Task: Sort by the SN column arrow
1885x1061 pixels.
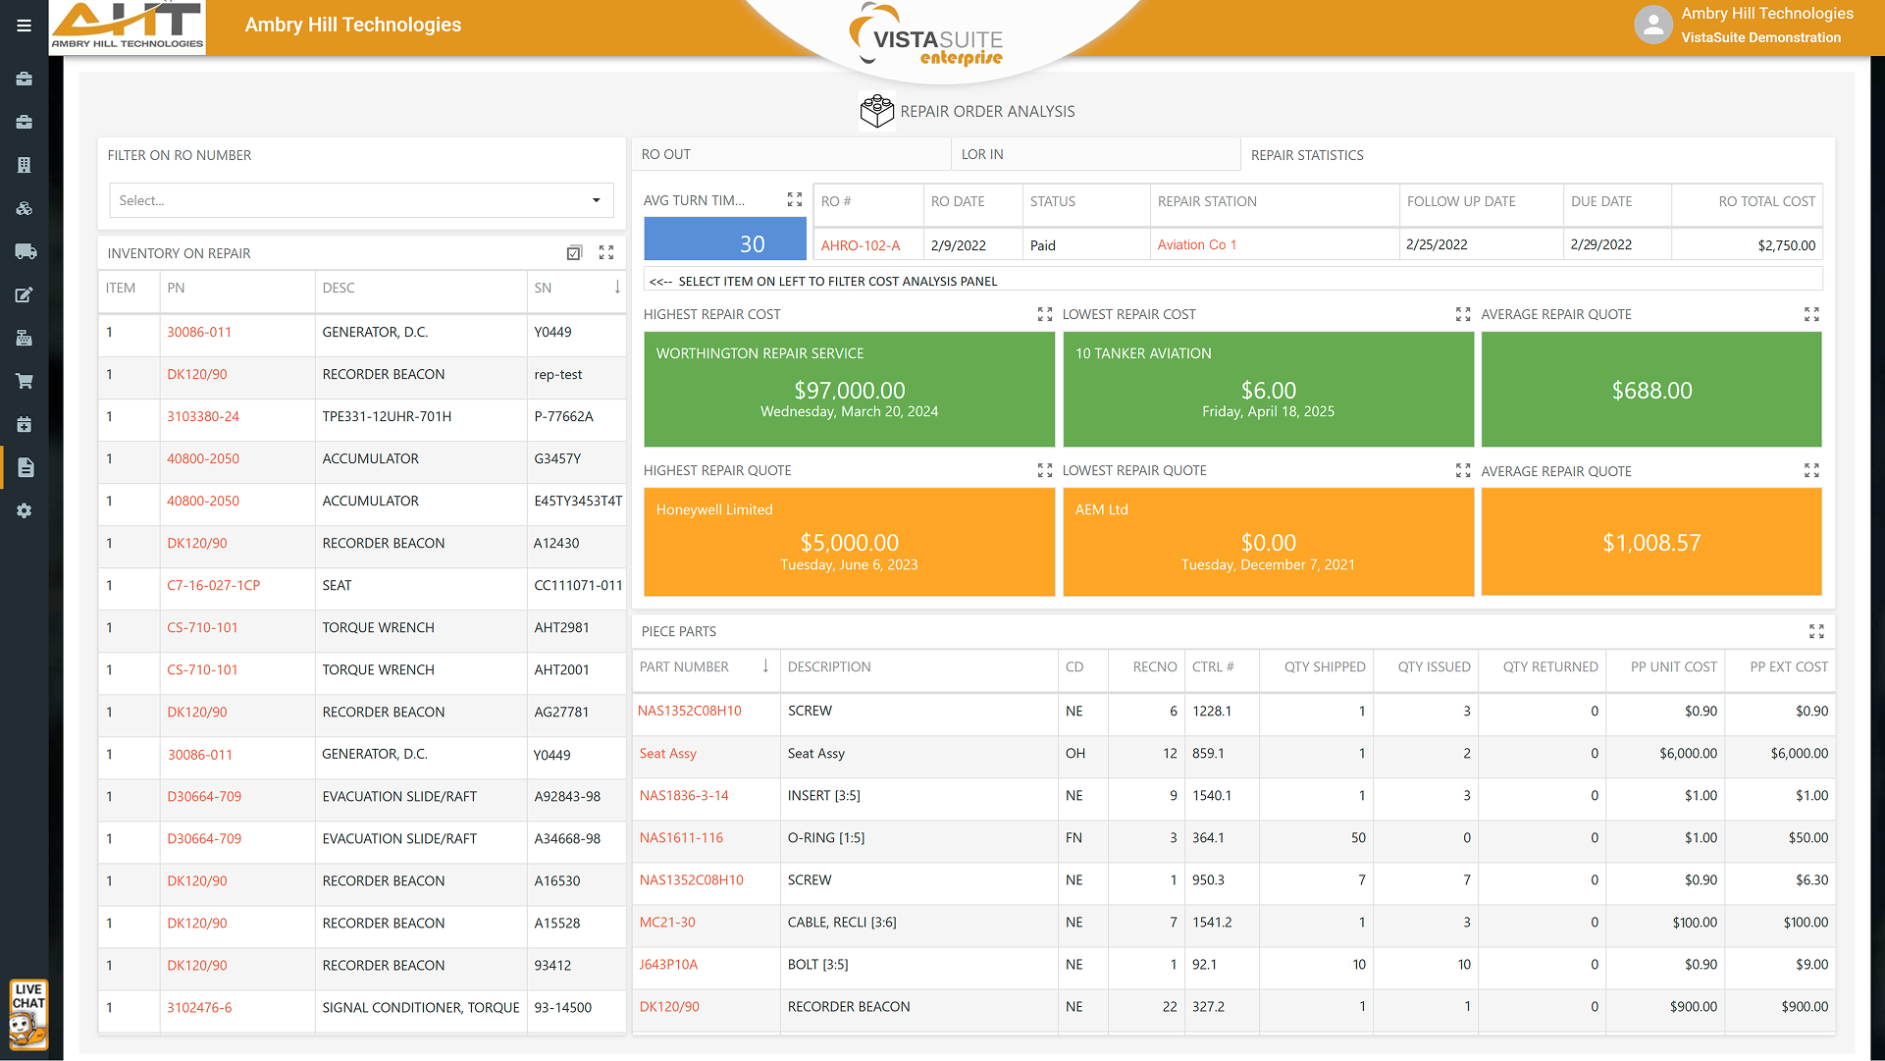Action: tap(617, 288)
